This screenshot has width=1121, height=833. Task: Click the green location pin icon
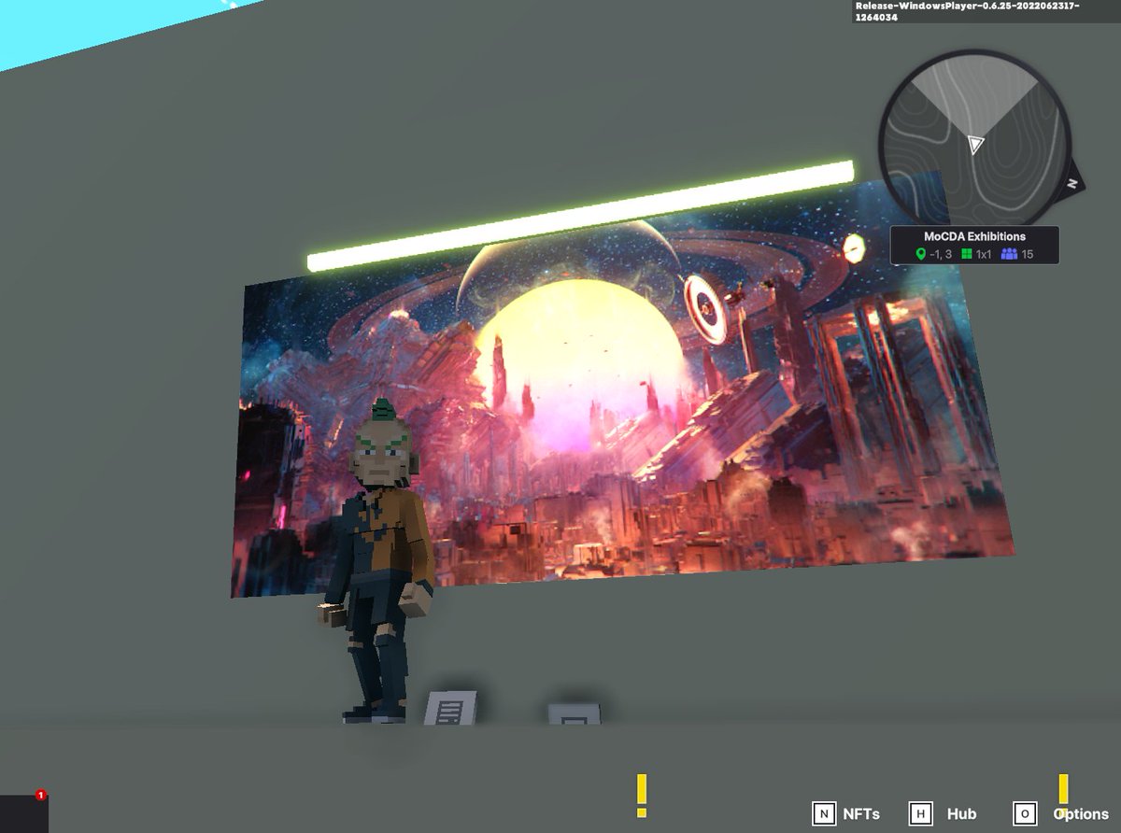pos(920,254)
